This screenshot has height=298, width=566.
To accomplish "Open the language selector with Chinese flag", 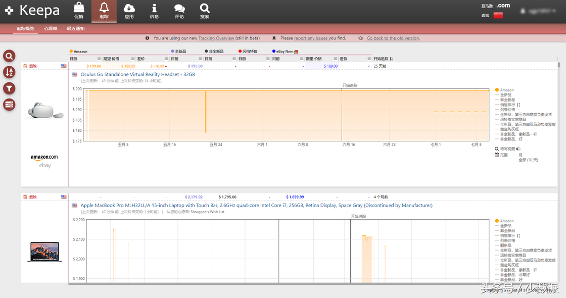I will coord(498,15).
